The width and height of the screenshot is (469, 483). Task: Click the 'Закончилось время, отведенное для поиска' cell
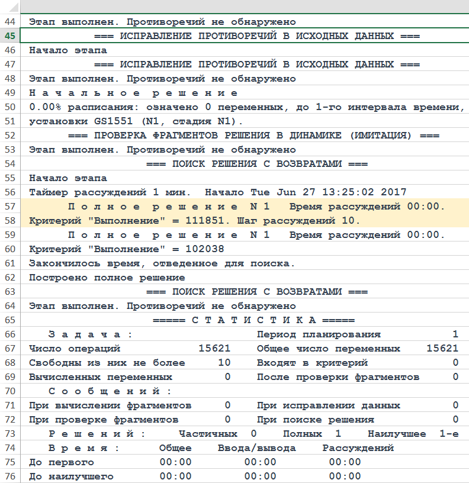pyautogui.click(x=162, y=263)
